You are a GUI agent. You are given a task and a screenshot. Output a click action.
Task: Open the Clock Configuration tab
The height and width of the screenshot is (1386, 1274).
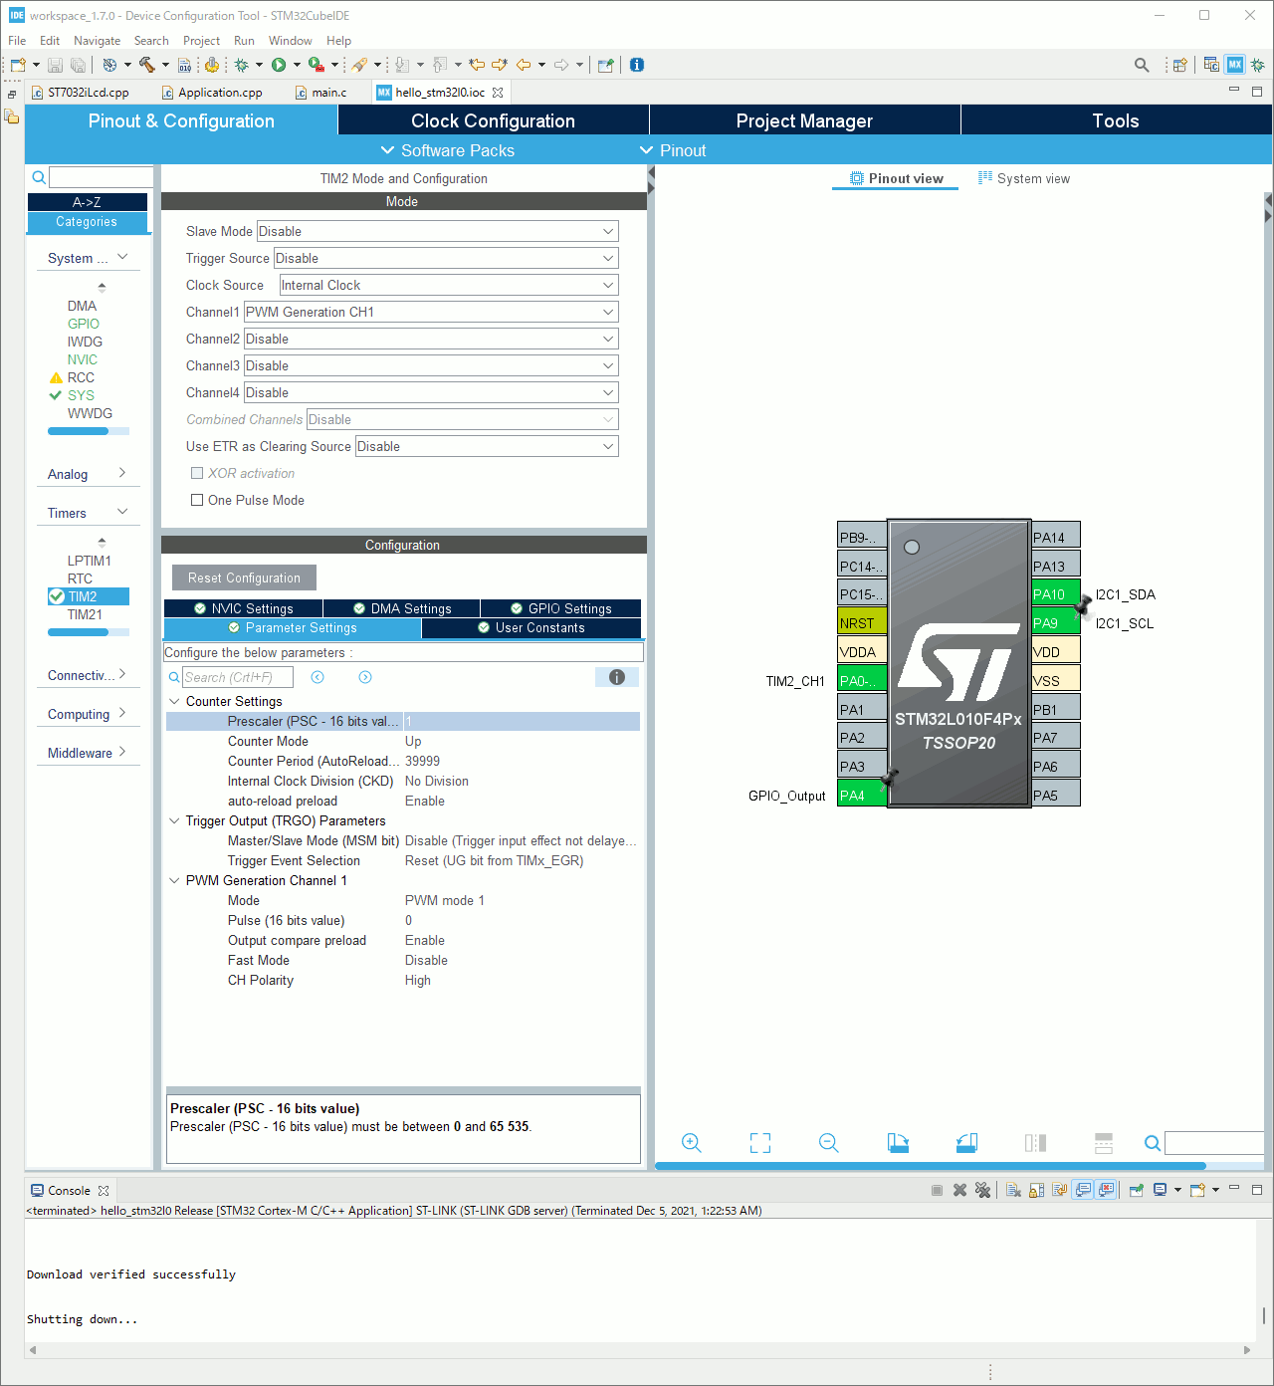click(x=494, y=120)
